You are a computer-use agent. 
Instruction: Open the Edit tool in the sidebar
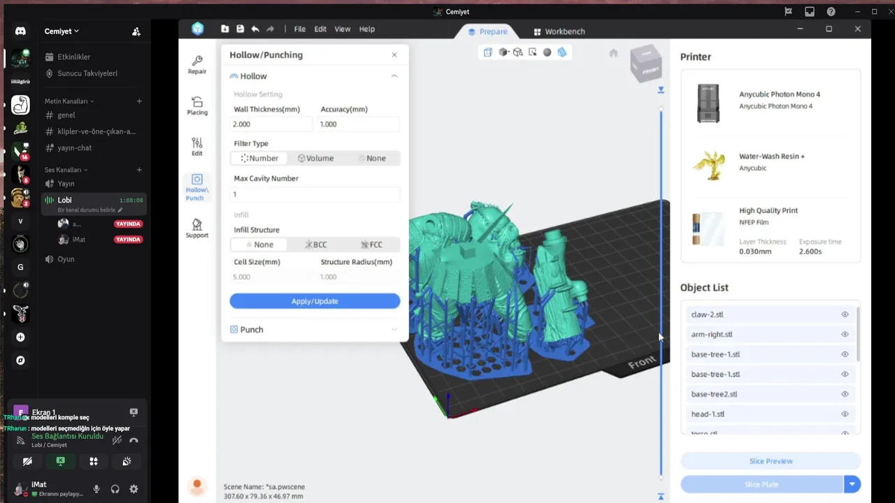[x=197, y=146]
